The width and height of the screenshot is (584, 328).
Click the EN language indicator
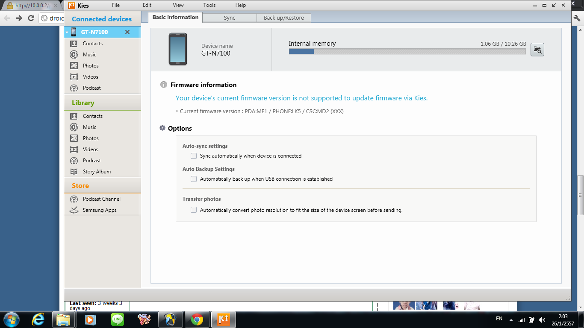click(499, 319)
